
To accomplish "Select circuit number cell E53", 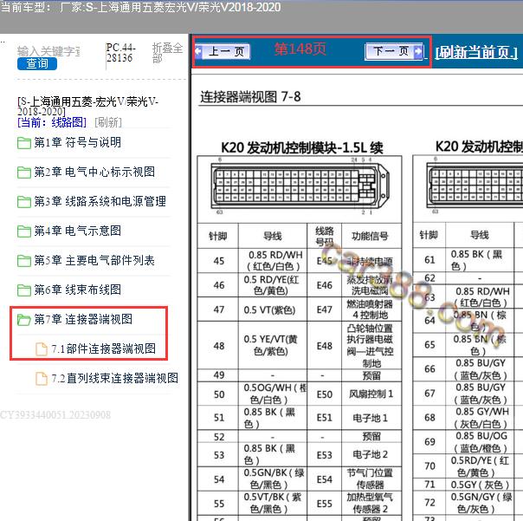I will pos(325,455).
